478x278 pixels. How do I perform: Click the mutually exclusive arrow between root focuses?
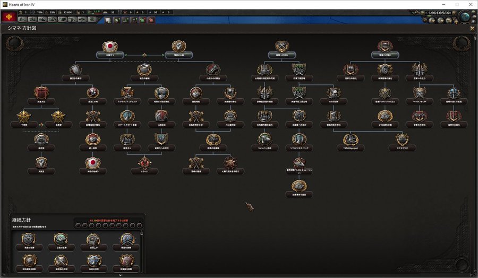coord(144,55)
